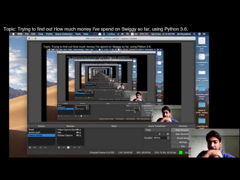Add a new scene with the Scenes plus button
Screen dimensions: 240x180
[30, 147]
